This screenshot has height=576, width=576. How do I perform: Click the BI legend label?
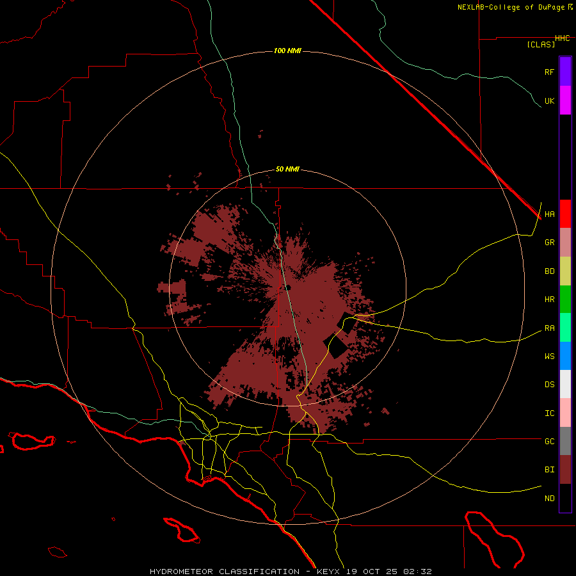(549, 470)
